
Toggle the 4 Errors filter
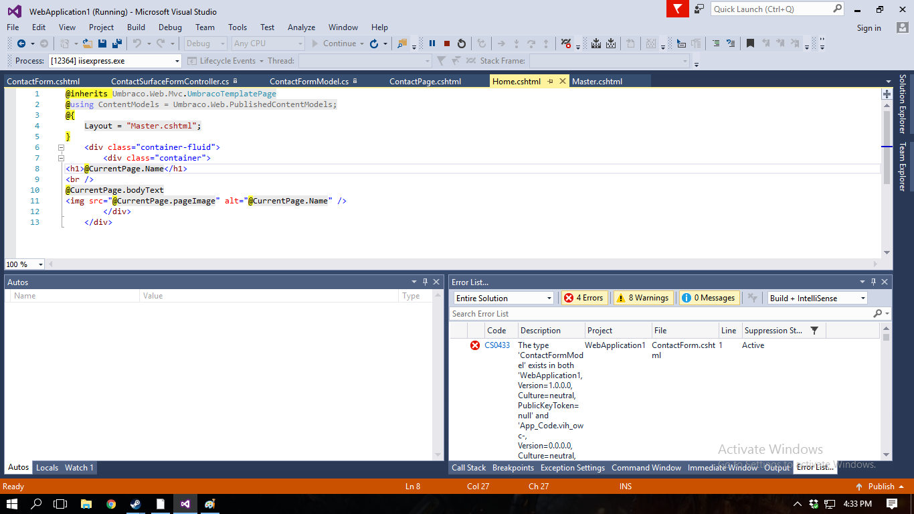(x=584, y=298)
